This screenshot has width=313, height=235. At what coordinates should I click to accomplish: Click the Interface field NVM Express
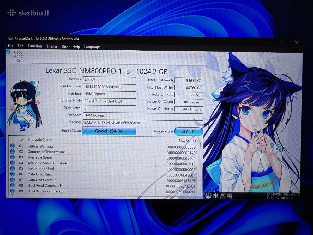click(109, 94)
